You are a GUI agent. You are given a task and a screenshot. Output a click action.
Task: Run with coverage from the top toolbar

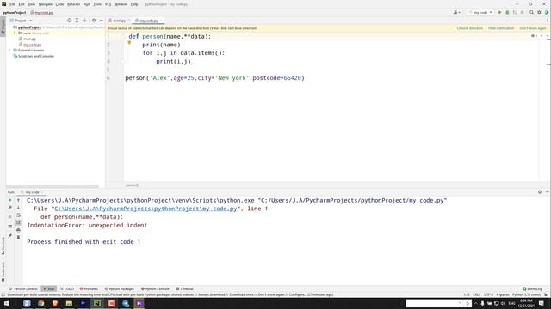pyautogui.click(x=515, y=12)
